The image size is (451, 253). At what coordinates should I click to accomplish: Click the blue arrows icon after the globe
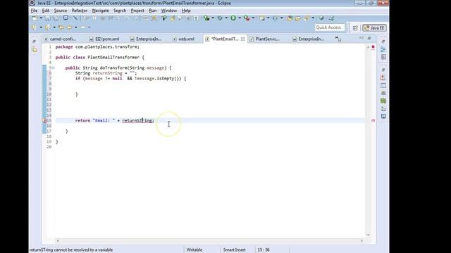pos(331,18)
